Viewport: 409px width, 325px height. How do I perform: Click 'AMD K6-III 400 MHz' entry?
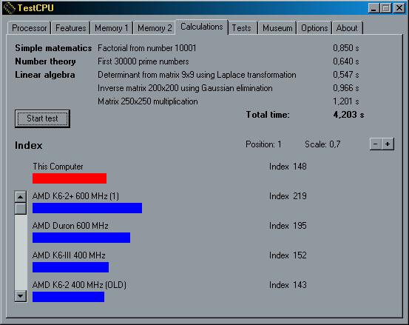(69, 255)
